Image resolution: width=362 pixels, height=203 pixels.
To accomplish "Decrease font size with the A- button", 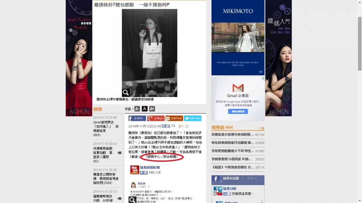I will coord(137,109).
